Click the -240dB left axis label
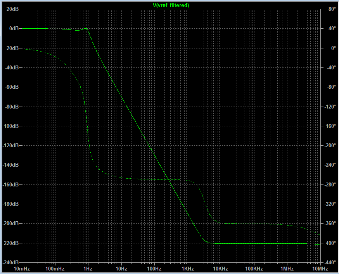Image resolution: width=339 pixels, height=274 pixels. pos(10,263)
